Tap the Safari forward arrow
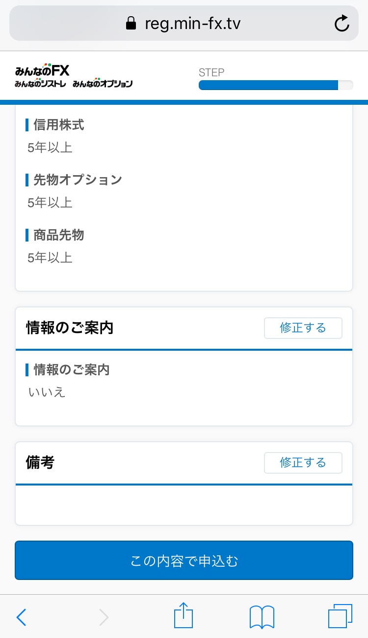This screenshot has width=368, height=638. (104, 617)
